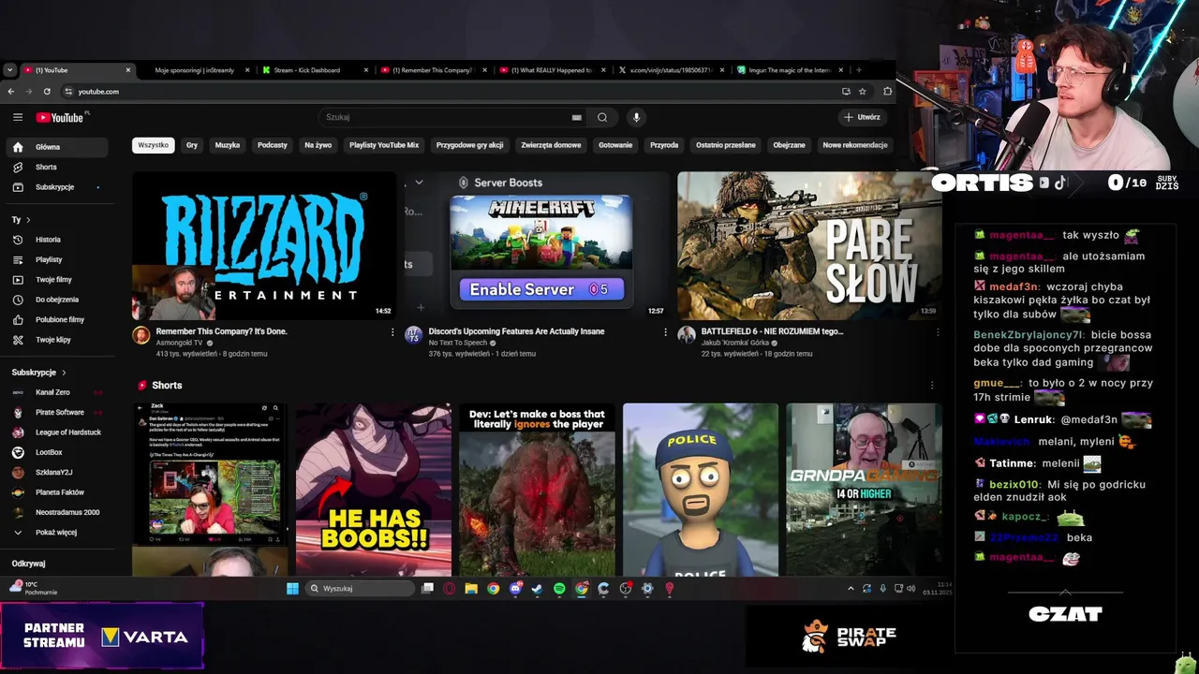
Task: Open Shorts in the sidebar
Action: tap(59, 167)
